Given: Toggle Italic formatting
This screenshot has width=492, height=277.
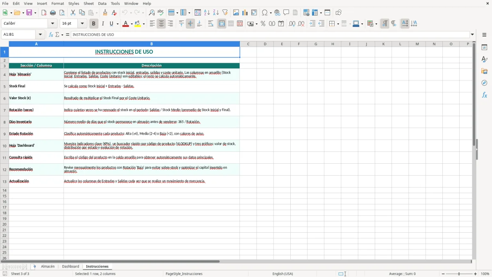Looking at the screenshot, I should tap(103, 24).
